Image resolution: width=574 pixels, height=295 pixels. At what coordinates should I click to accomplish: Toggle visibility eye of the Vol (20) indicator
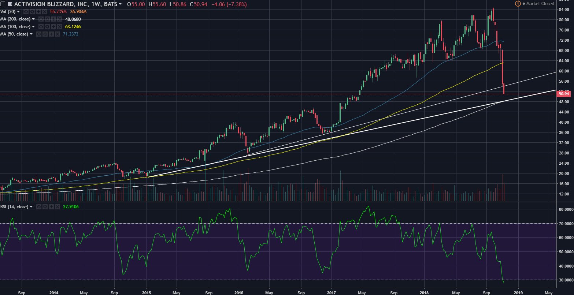click(x=26, y=12)
